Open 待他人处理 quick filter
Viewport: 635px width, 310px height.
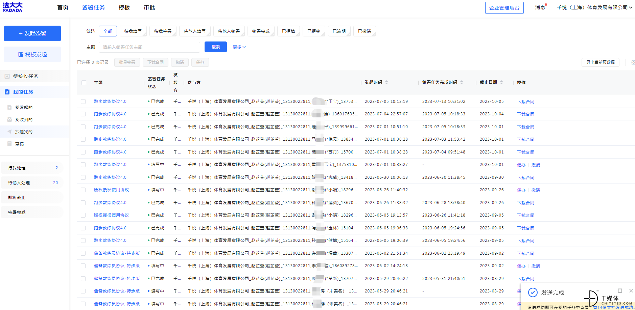point(32,182)
